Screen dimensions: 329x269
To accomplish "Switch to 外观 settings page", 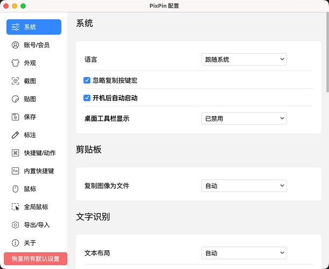I will [34, 63].
